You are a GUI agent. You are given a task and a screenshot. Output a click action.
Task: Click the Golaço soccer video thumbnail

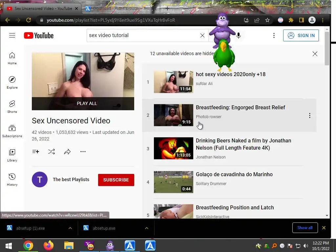click(x=174, y=182)
